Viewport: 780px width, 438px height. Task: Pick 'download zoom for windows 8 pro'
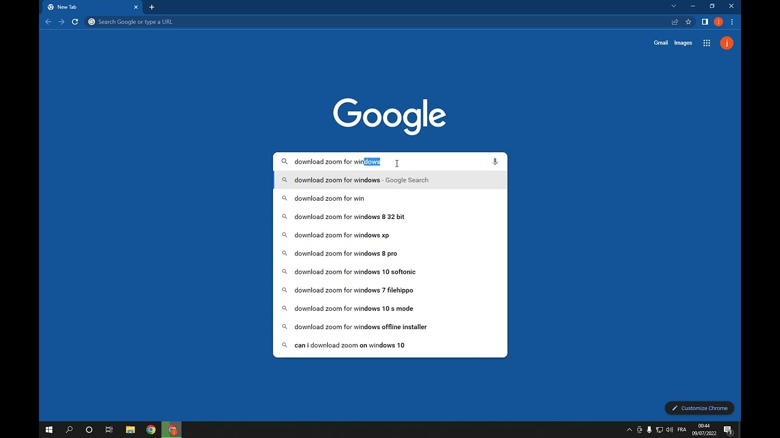click(390, 253)
